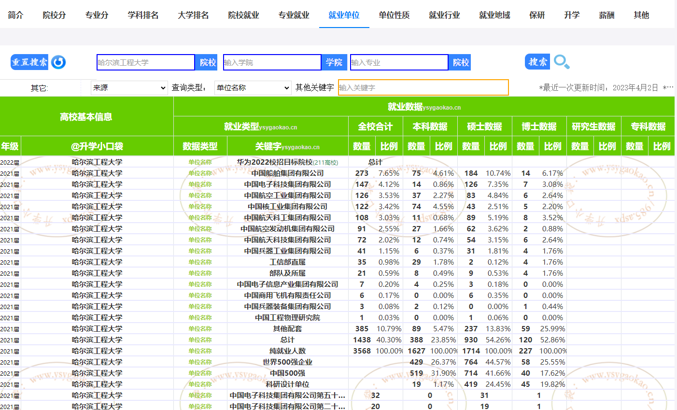Image resolution: width=677 pixels, height=410 pixels.
Task: Click 院校 button beside university input
Action: tap(208, 62)
